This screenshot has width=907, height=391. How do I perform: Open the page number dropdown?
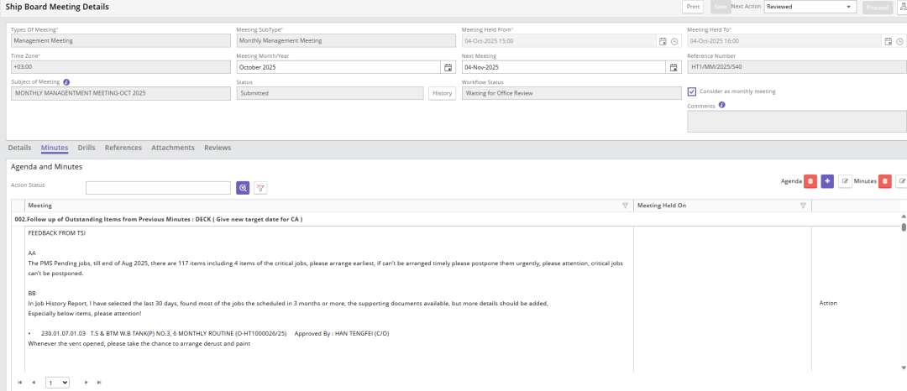(58, 383)
